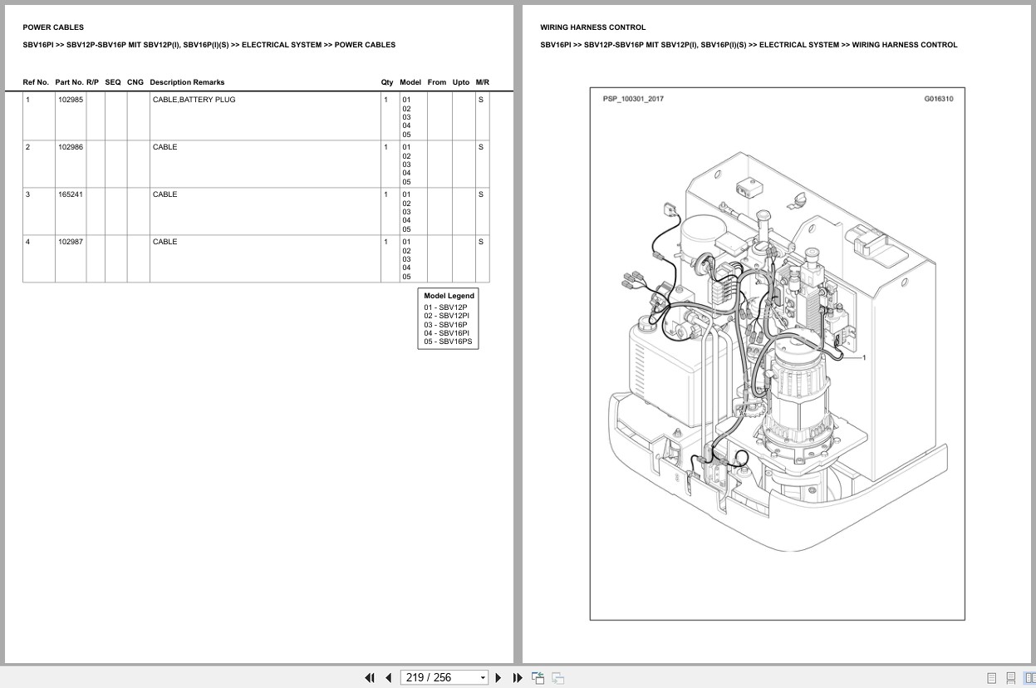The height and width of the screenshot is (688, 1036).
Task: Go to the previous page
Action: (x=388, y=677)
